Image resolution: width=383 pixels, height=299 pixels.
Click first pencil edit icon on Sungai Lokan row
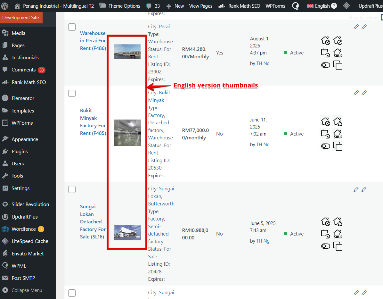coord(356,189)
